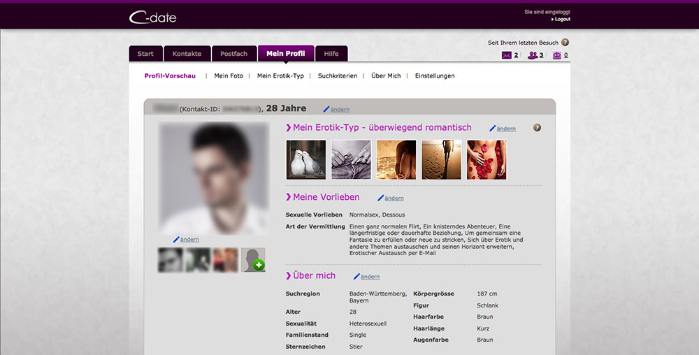This screenshot has width=699, height=355.
Task: Open Suchkriterien submenu item
Action: pos(337,75)
